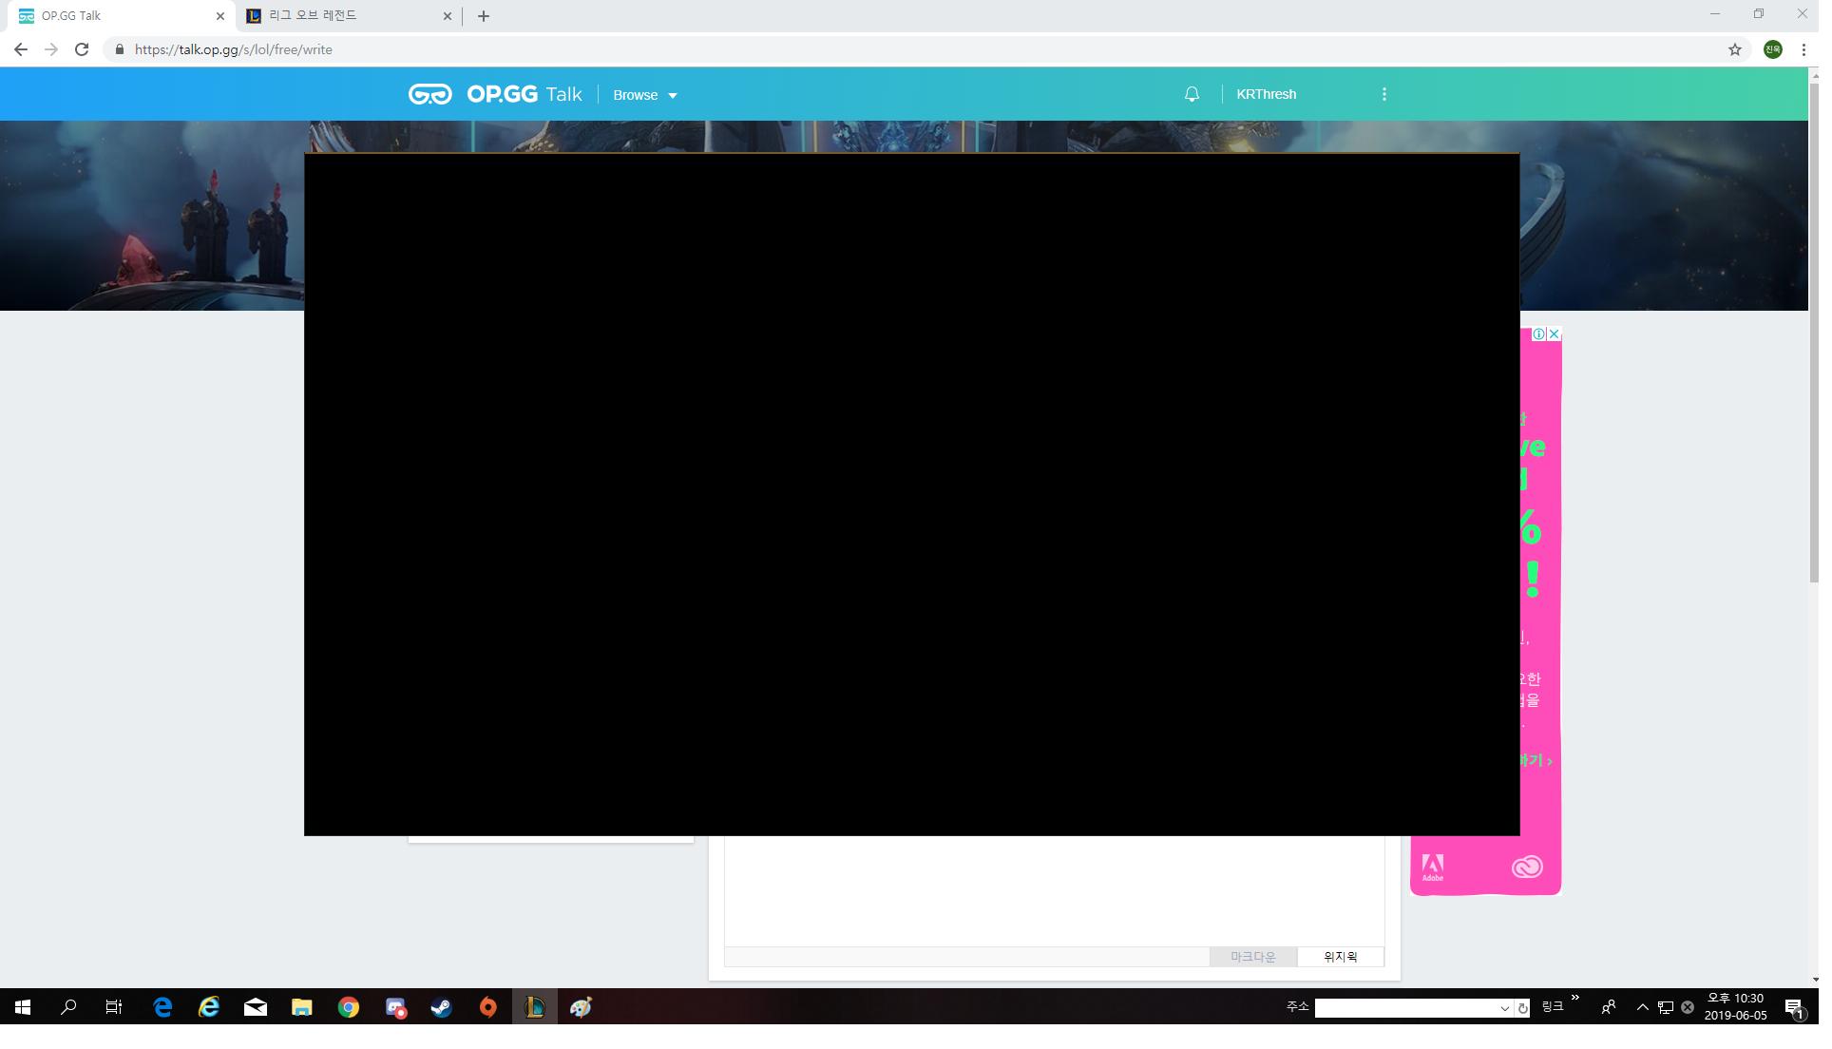Launch Discord from the taskbar

395,1007
